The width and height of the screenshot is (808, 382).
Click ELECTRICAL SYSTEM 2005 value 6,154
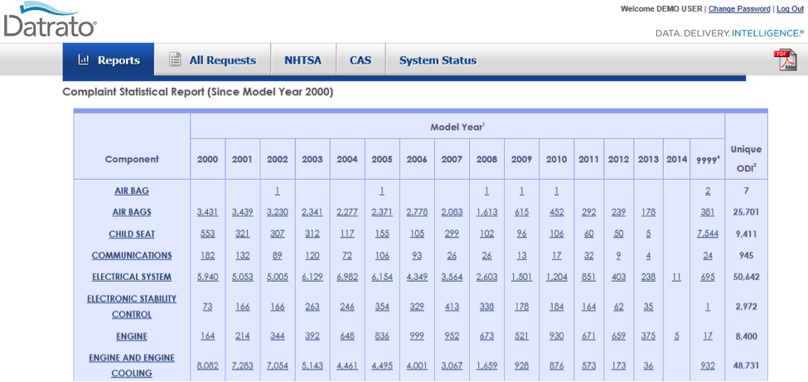point(382,277)
